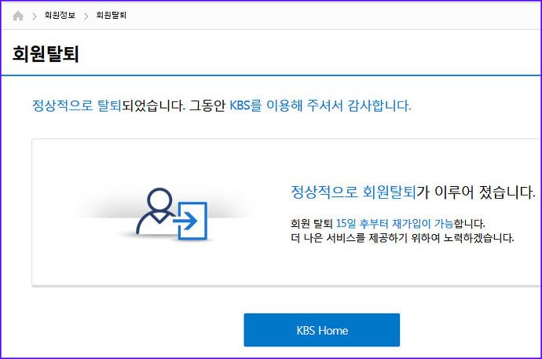Viewport: 542px width, 359px height.
Task: Click 정상적으로 회원탈퇴가 이루어 졌습니다 text
Action: pyautogui.click(x=413, y=192)
